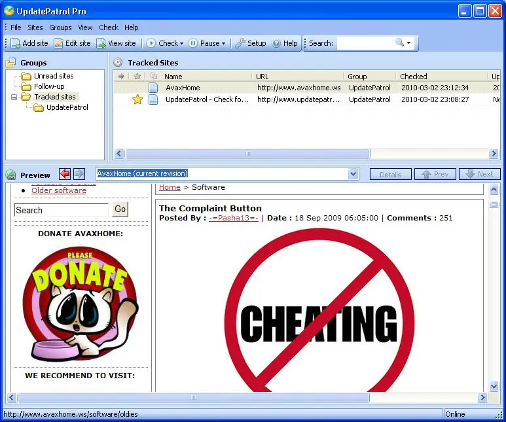Click the View site toolbar icon

point(101,43)
